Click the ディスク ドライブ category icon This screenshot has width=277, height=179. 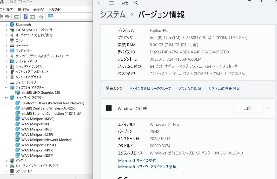point(12,82)
